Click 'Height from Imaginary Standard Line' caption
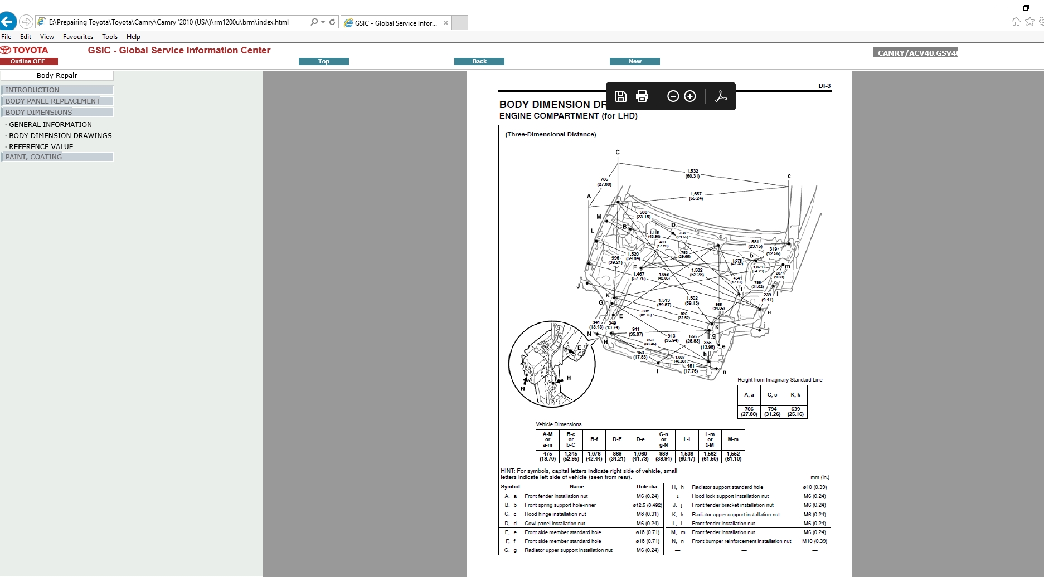 pyautogui.click(x=780, y=380)
